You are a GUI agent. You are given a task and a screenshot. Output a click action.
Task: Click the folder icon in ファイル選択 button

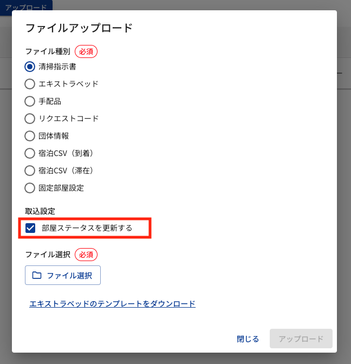(x=37, y=275)
